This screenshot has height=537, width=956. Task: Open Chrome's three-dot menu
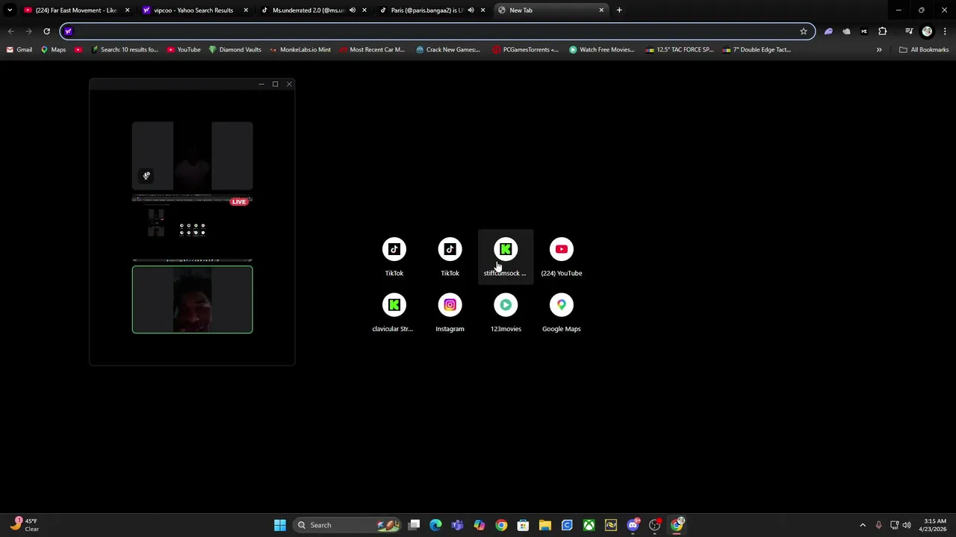coord(945,31)
